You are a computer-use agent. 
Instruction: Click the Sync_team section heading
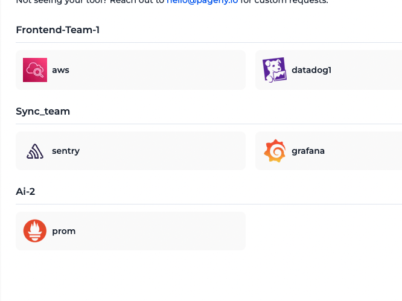click(43, 112)
